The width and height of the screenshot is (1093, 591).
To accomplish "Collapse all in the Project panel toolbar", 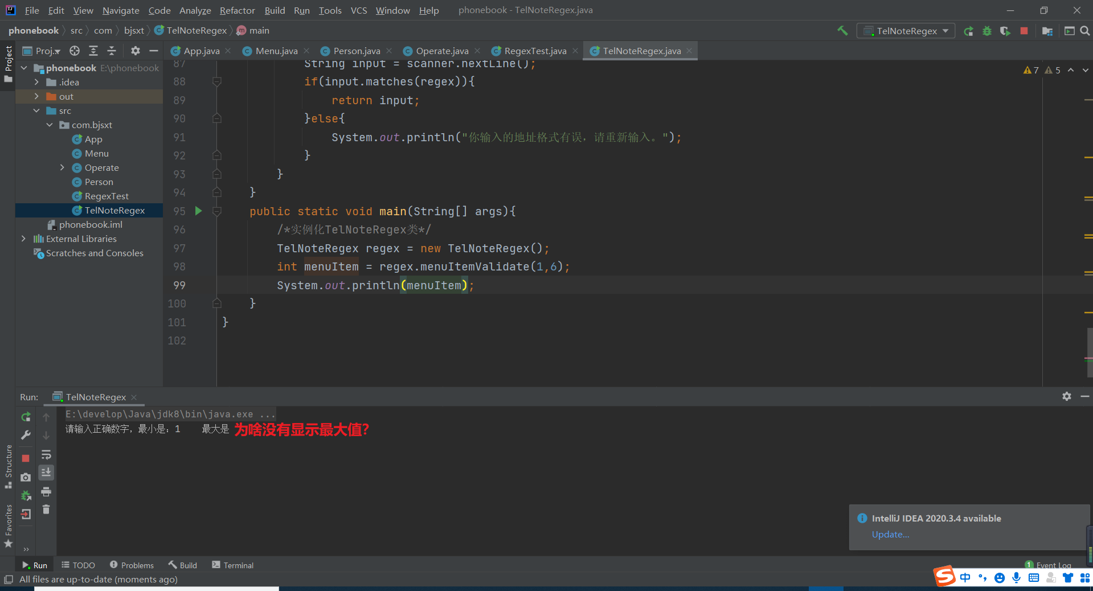I will click(x=112, y=51).
